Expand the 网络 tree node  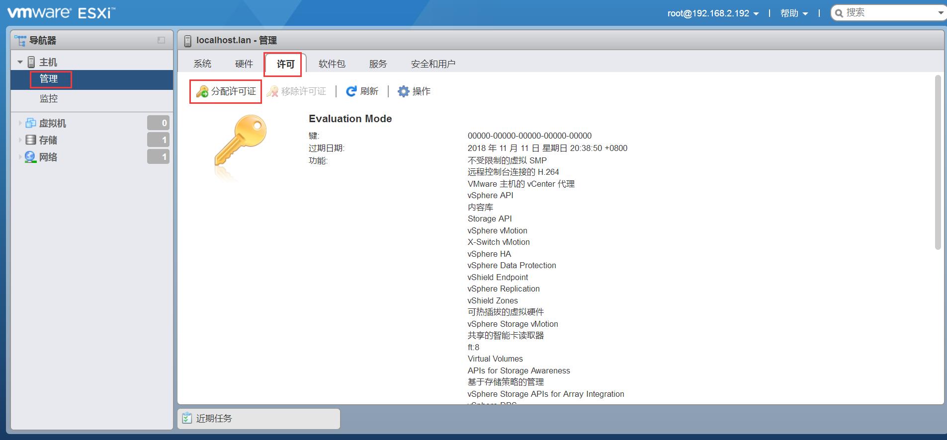20,157
